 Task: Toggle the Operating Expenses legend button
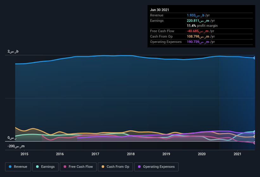[156, 167]
